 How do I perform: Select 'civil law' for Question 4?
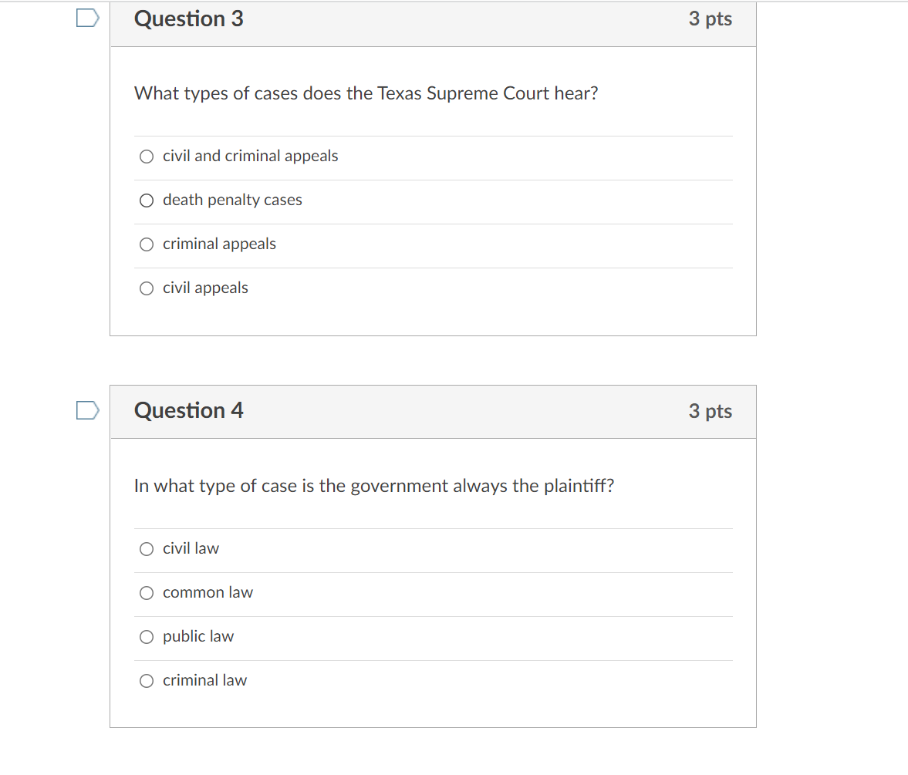(x=147, y=549)
